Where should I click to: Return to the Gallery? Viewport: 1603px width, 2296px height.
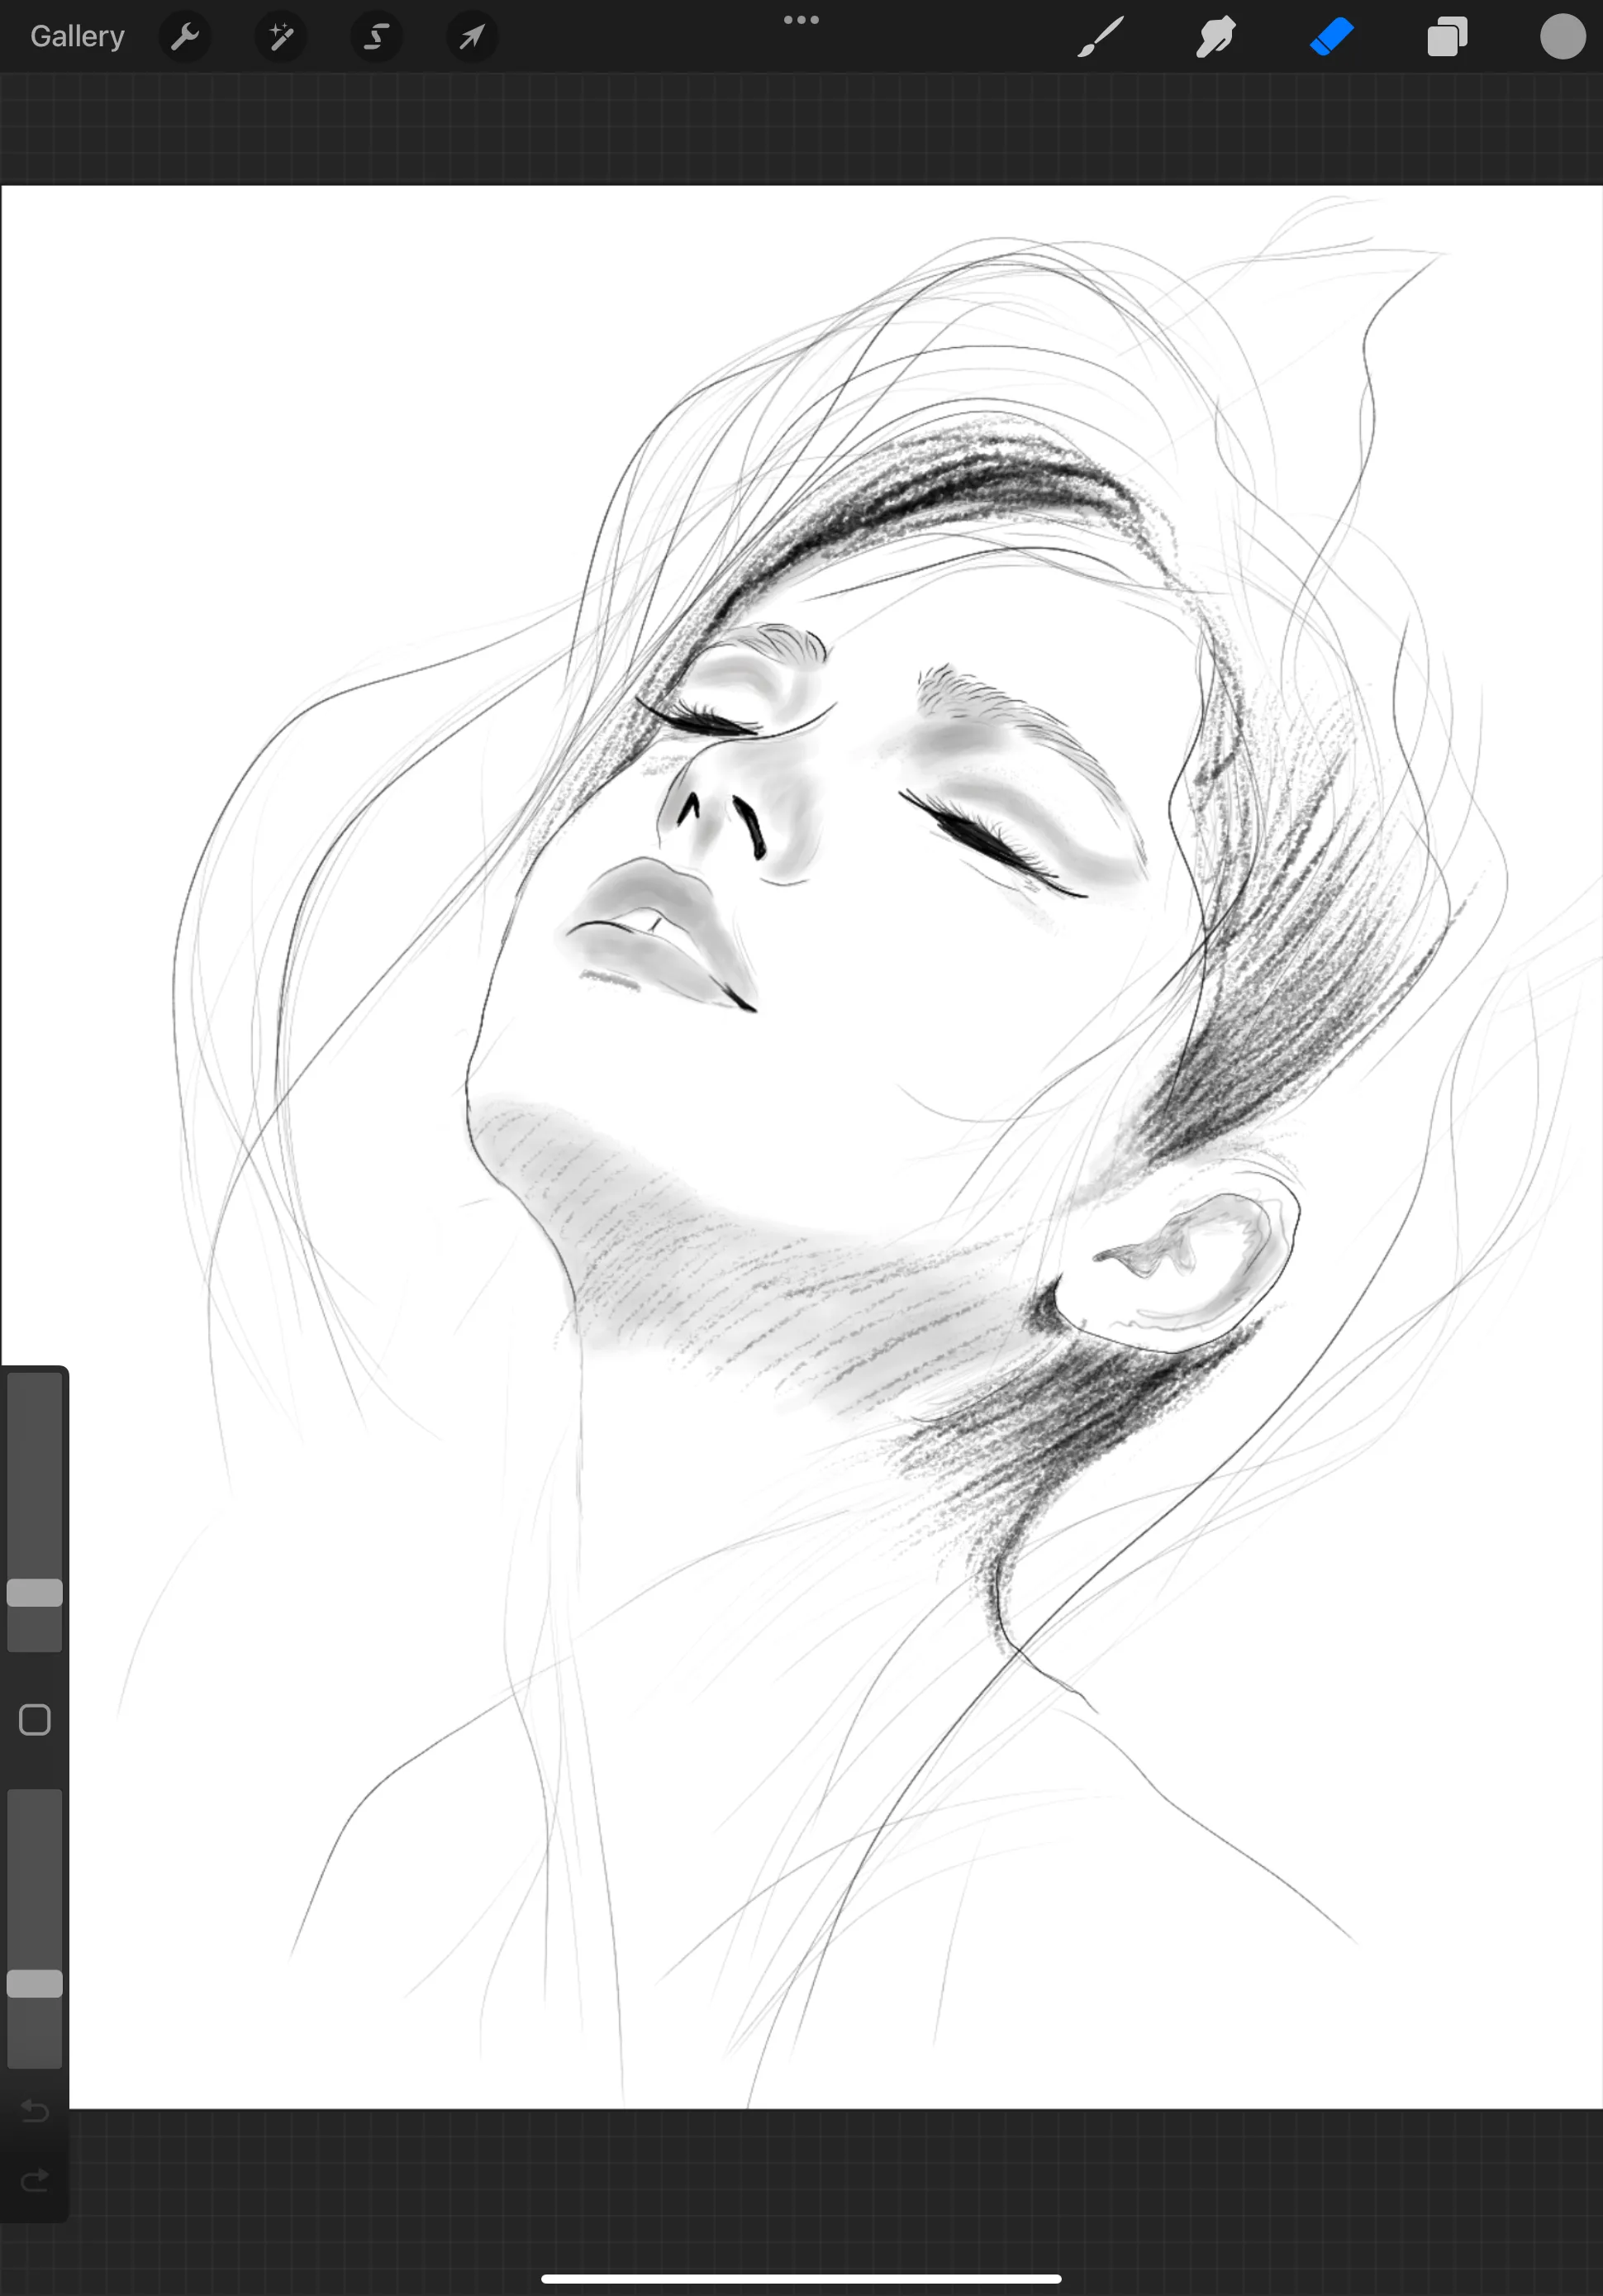(77, 37)
